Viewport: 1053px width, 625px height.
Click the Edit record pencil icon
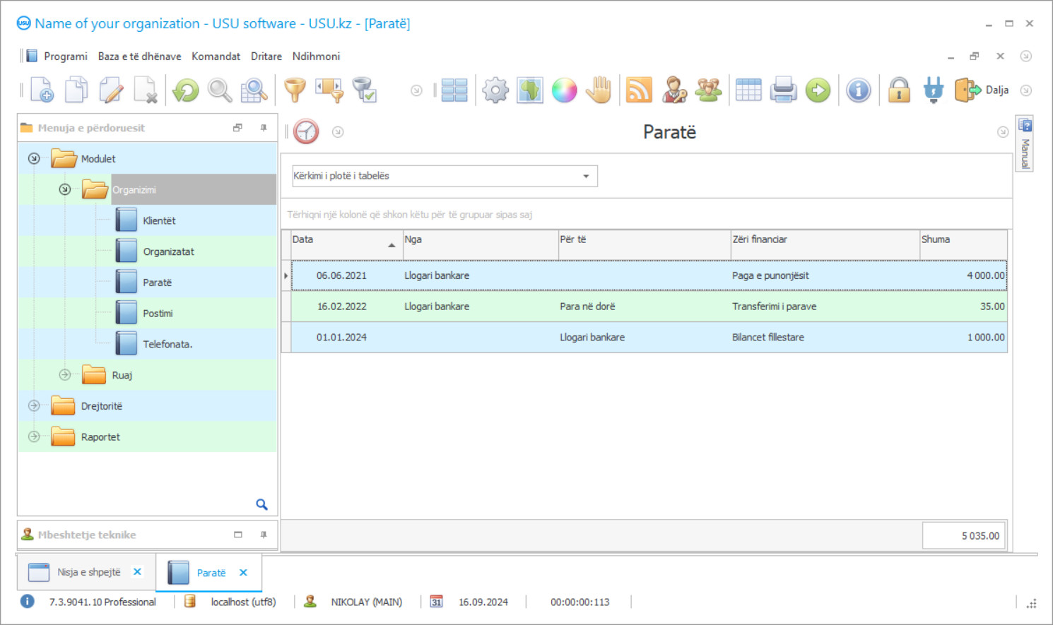click(111, 90)
